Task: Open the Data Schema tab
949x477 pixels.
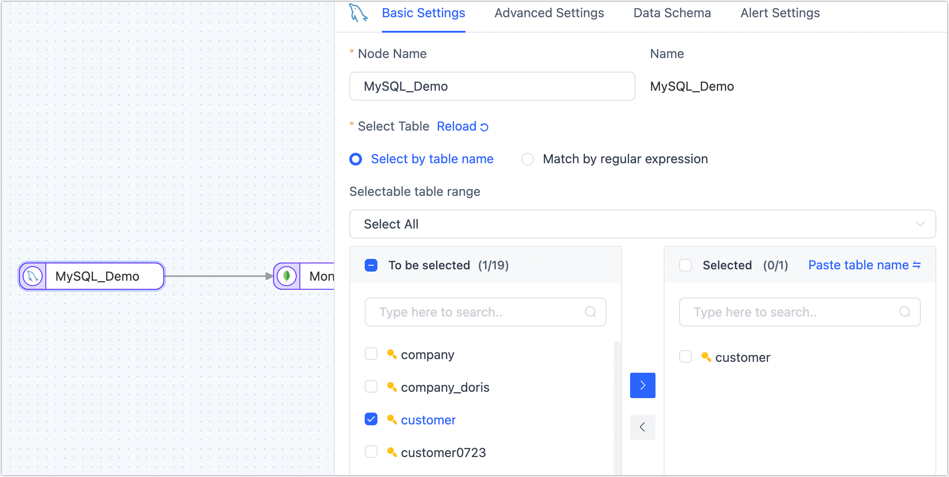Action: coord(672,13)
